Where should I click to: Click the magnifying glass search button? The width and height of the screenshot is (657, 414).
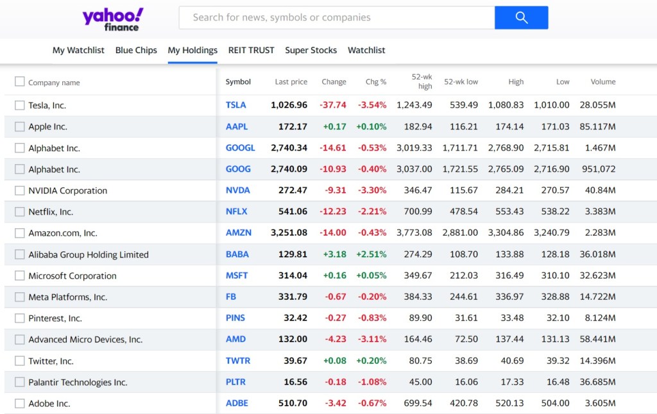click(x=521, y=18)
